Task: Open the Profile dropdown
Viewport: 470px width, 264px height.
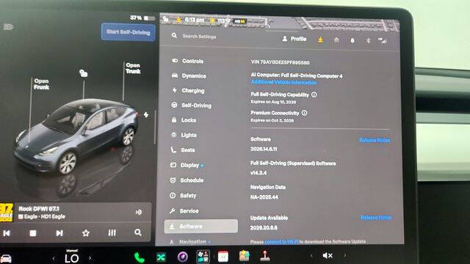Action: click(294, 39)
